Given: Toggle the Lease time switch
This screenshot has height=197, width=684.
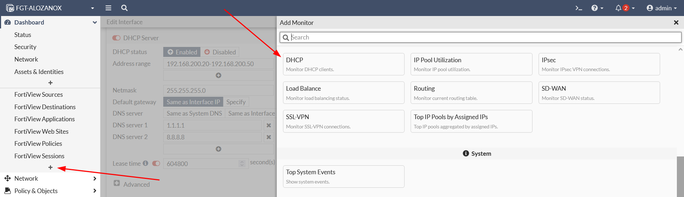Looking at the screenshot, I should point(156,164).
